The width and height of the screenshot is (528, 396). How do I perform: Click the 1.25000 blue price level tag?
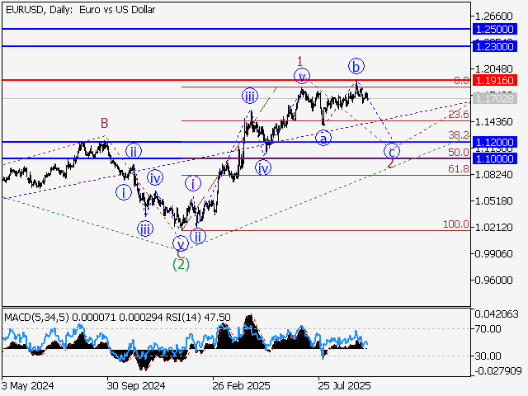[x=495, y=29]
